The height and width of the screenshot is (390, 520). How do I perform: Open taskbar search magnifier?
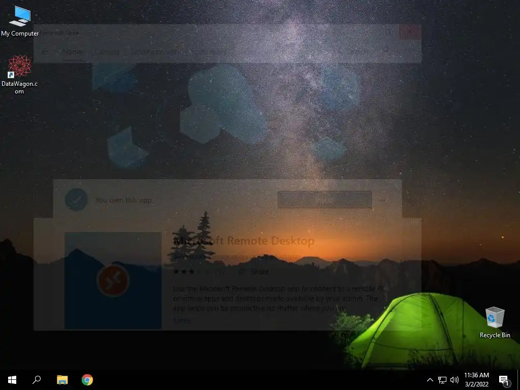(37, 380)
